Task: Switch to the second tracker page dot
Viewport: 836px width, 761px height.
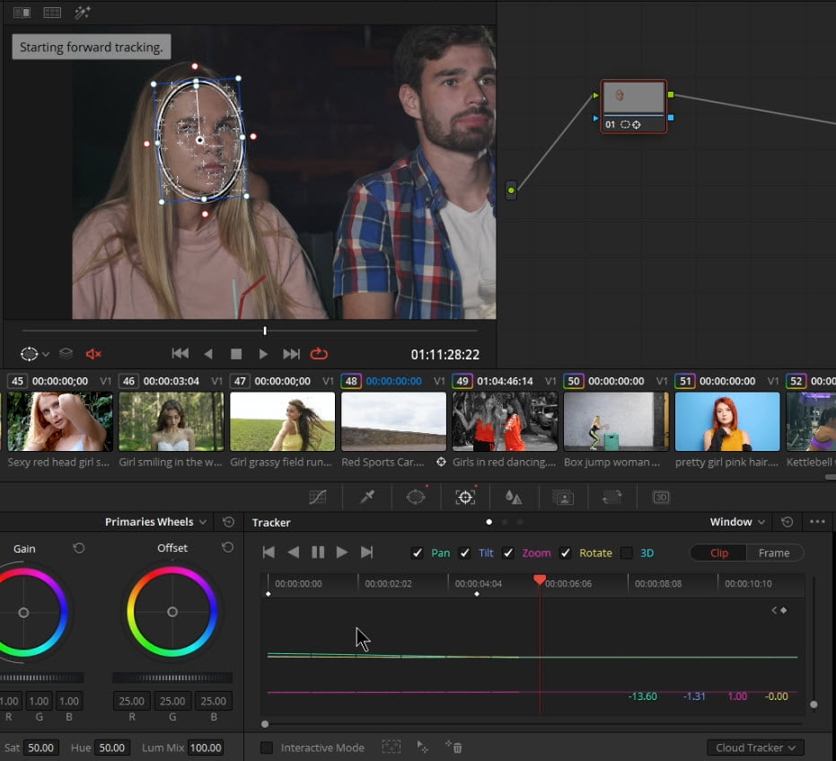Action: [505, 521]
